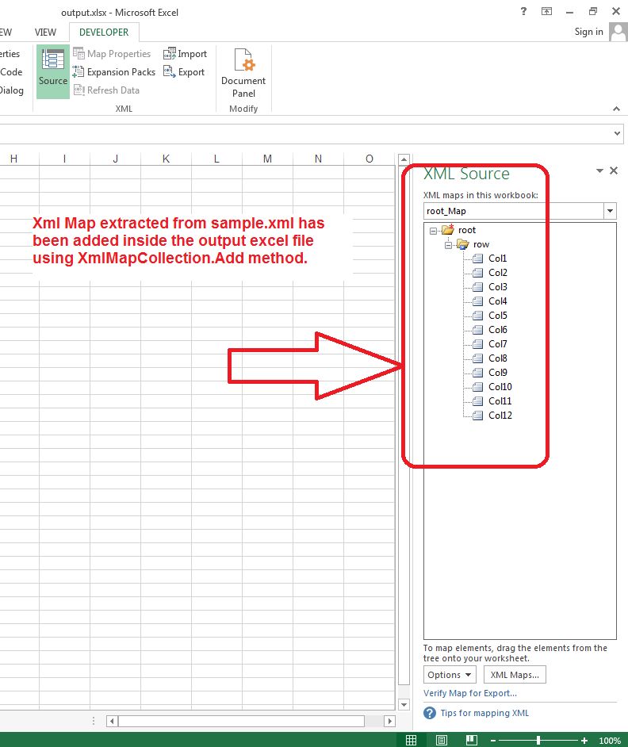Zoom out with the minus button
This screenshot has width=628, height=747.
coord(493,741)
